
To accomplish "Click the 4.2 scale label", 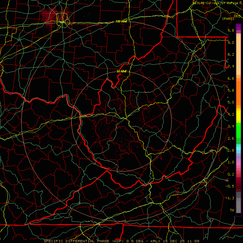I will [x=231, y=114].
